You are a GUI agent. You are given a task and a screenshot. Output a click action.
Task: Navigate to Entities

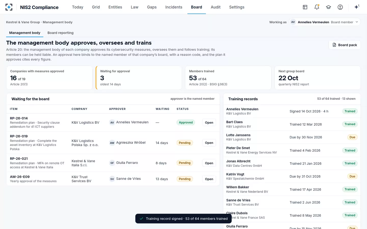tap(115, 7)
